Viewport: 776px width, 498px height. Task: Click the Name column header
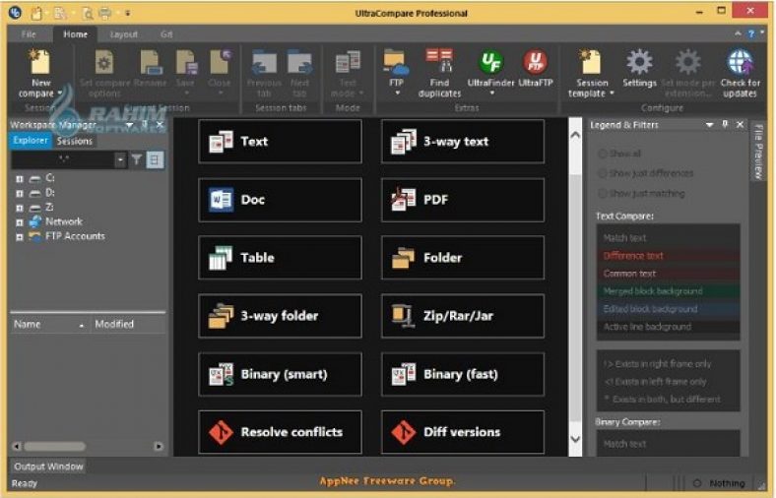pos(49,325)
